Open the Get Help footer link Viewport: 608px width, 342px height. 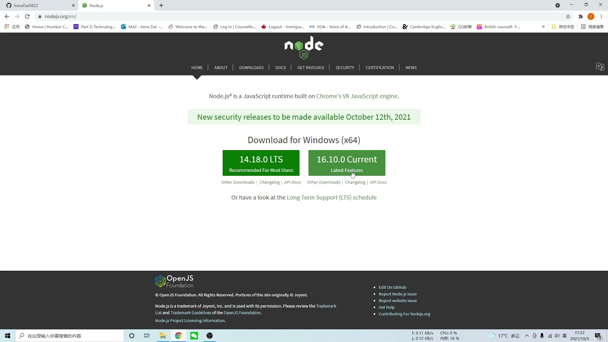tap(387, 307)
